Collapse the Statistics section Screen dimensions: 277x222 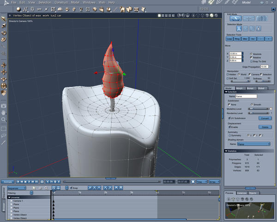pyautogui.click(x=226, y=151)
